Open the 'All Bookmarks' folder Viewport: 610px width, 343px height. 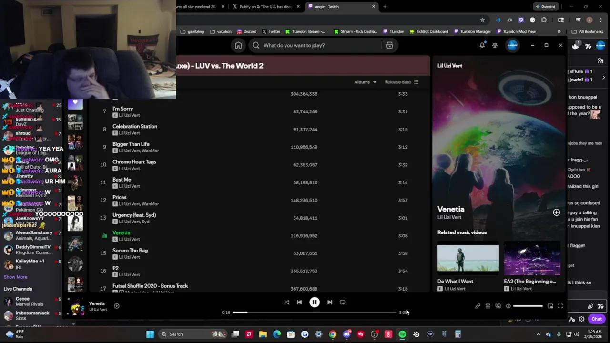click(587, 31)
